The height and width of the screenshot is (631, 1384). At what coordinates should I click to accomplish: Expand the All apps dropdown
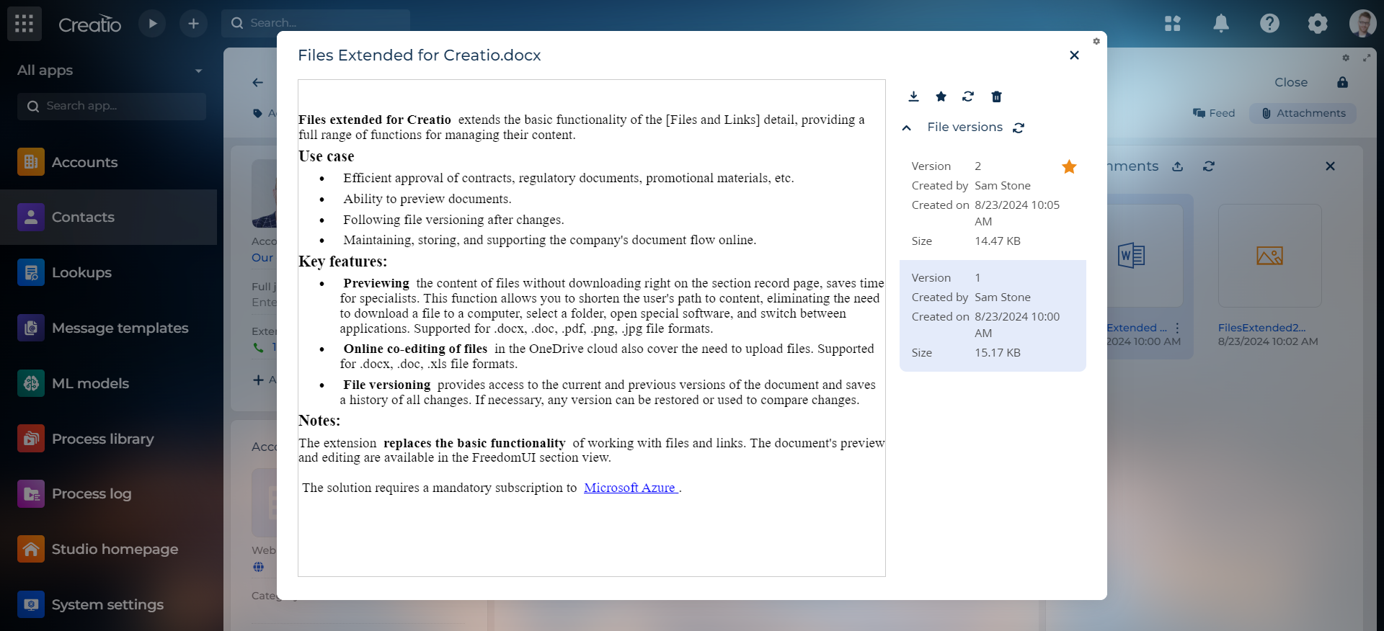tap(198, 71)
